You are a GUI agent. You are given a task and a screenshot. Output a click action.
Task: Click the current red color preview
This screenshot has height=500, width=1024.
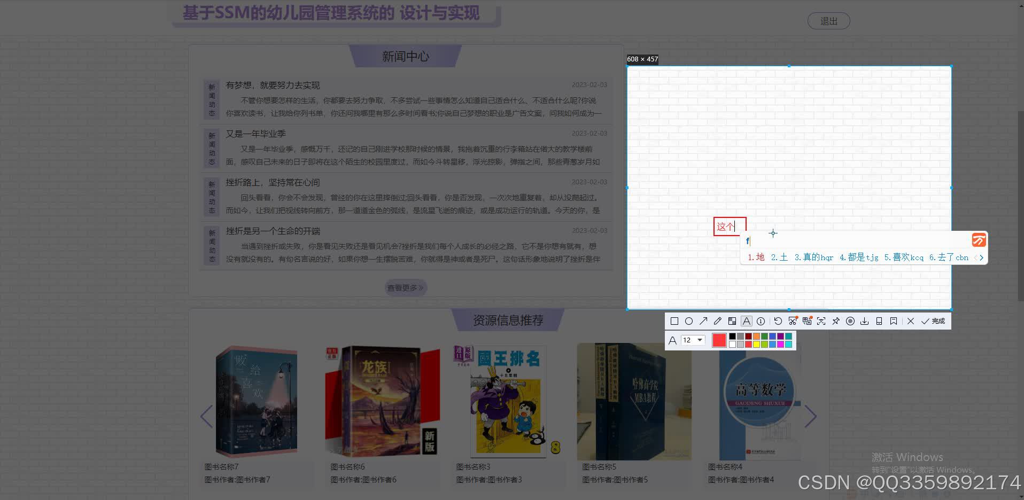pos(719,340)
